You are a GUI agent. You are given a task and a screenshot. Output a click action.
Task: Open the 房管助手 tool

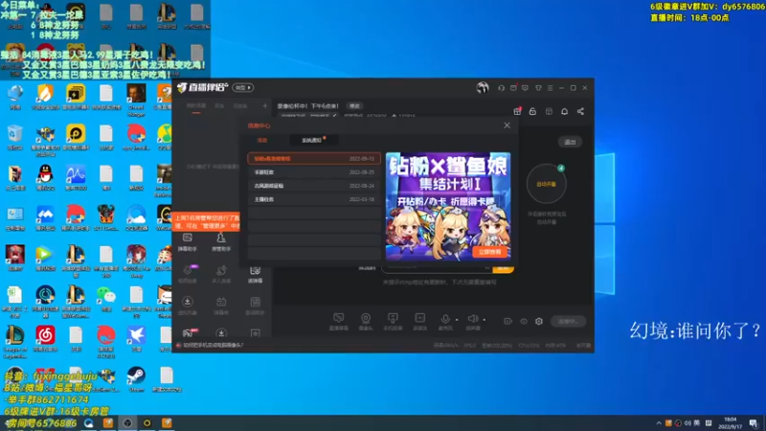point(221,242)
